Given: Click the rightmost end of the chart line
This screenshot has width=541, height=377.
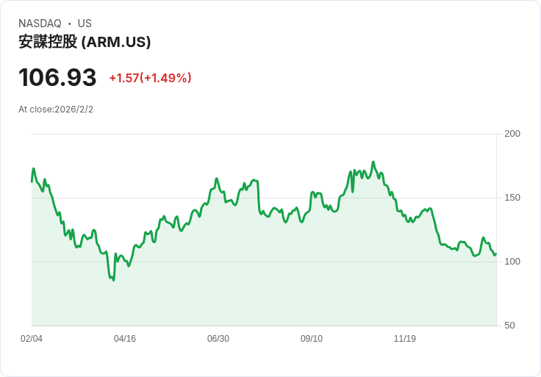Looking at the screenshot, I should pyautogui.click(x=496, y=254).
